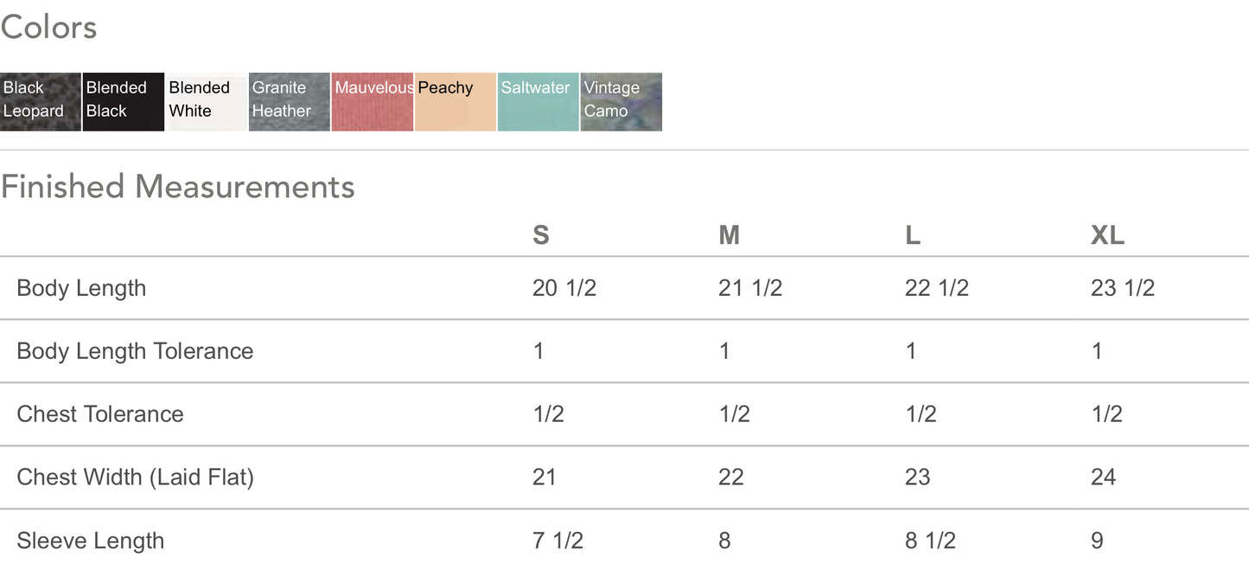Select the Granite Heather swatch

(x=290, y=101)
